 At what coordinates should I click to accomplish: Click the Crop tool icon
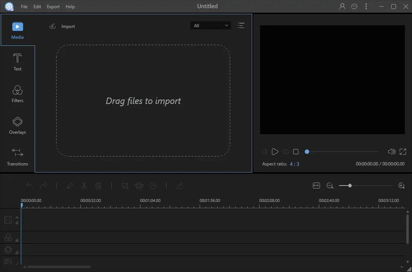[125, 186]
